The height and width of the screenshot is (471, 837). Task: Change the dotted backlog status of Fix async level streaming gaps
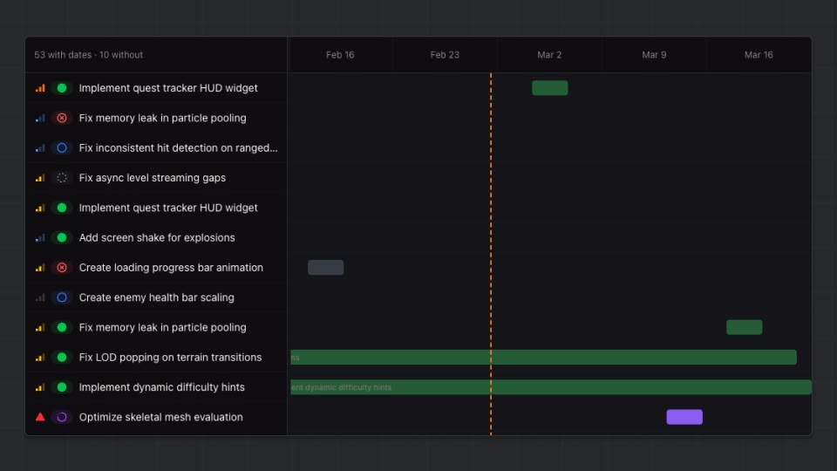click(62, 178)
